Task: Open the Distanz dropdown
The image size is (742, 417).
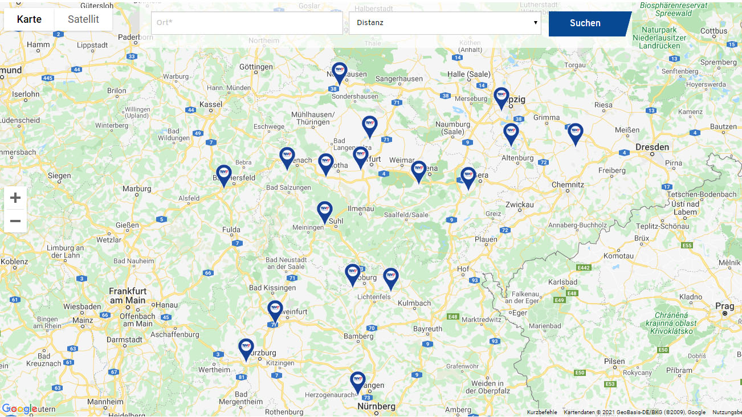Action: click(x=445, y=23)
